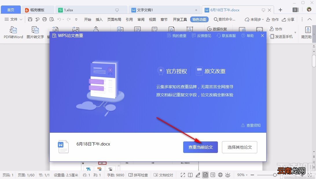316x179 pixels.
Task: Open a new tab with plus button
Action: (x=280, y=10)
